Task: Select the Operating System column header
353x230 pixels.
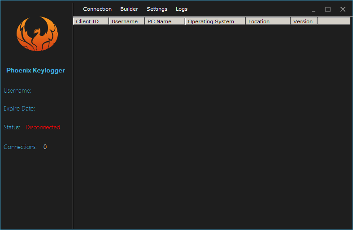Action: [215, 21]
